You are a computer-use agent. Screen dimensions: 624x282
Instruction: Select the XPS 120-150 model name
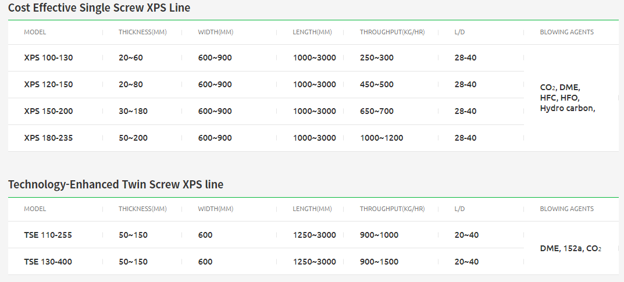(48, 84)
